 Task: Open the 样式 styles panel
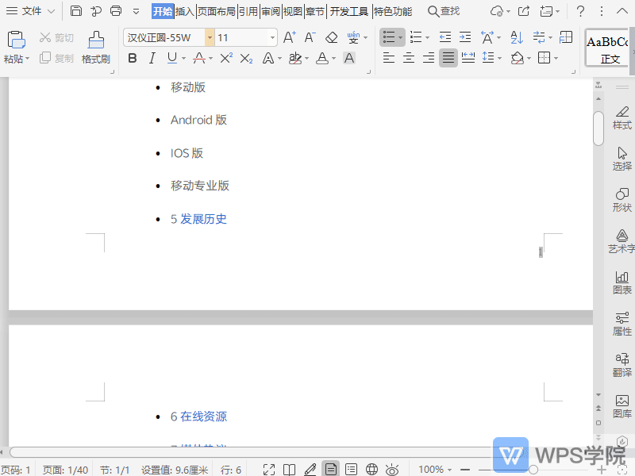pos(622,117)
